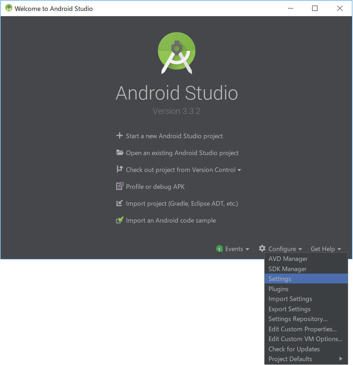Viewport: 353px width, 365px height.
Task: Close the Welcome to Android Studio window
Action: (x=340, y=8)
